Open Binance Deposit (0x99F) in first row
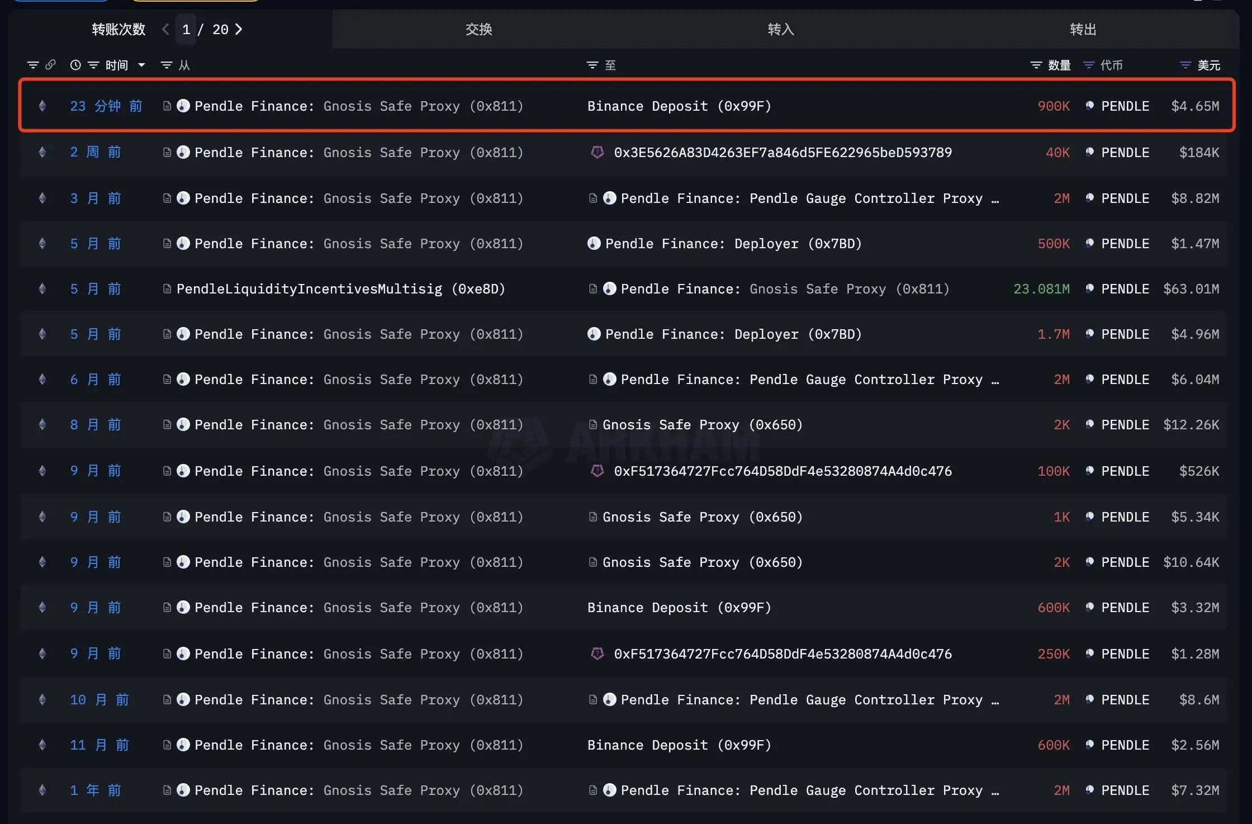This screenshot has height=824, width=1252. pos(679,106)
